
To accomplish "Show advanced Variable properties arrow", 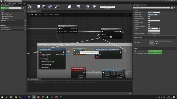I will click(x=154, y=35).
